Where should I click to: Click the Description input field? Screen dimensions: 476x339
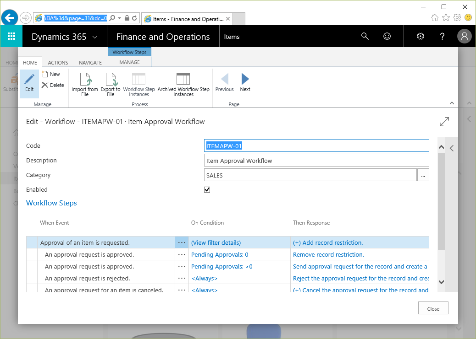click(x=316, y=160)
